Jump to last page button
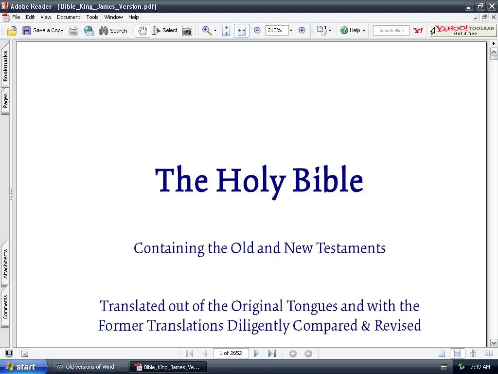Image resolution: width=498 pixels, height=374 pixels. 272,354
